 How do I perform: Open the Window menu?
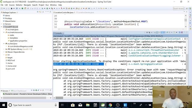pyautogui.click(x=53, y=5)
